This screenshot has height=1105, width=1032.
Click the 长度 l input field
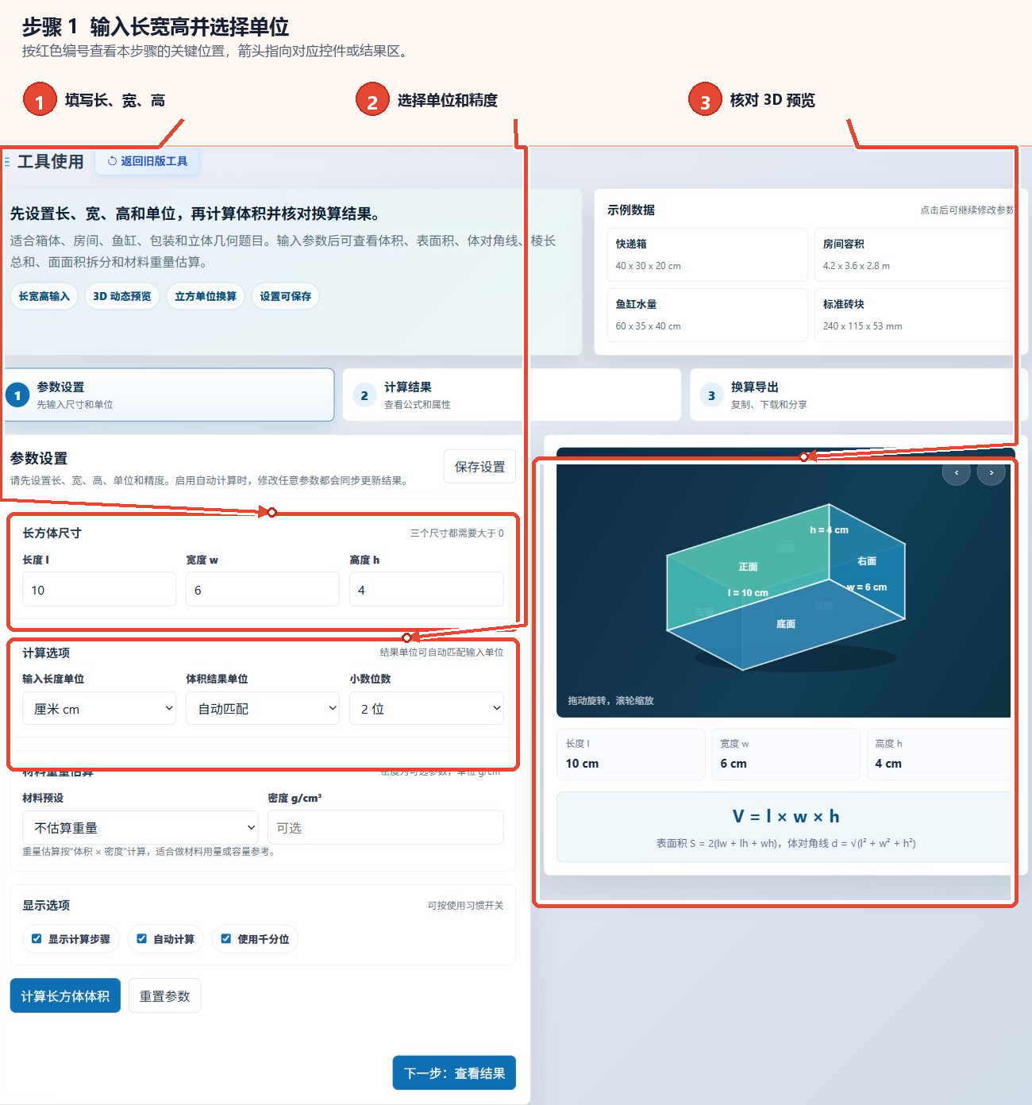tap(99, 589)
